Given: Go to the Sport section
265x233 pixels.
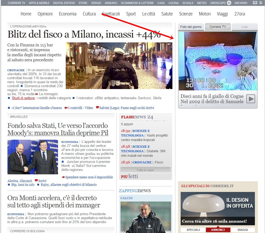Looking at the screenshot, I should tap(131, 14).
